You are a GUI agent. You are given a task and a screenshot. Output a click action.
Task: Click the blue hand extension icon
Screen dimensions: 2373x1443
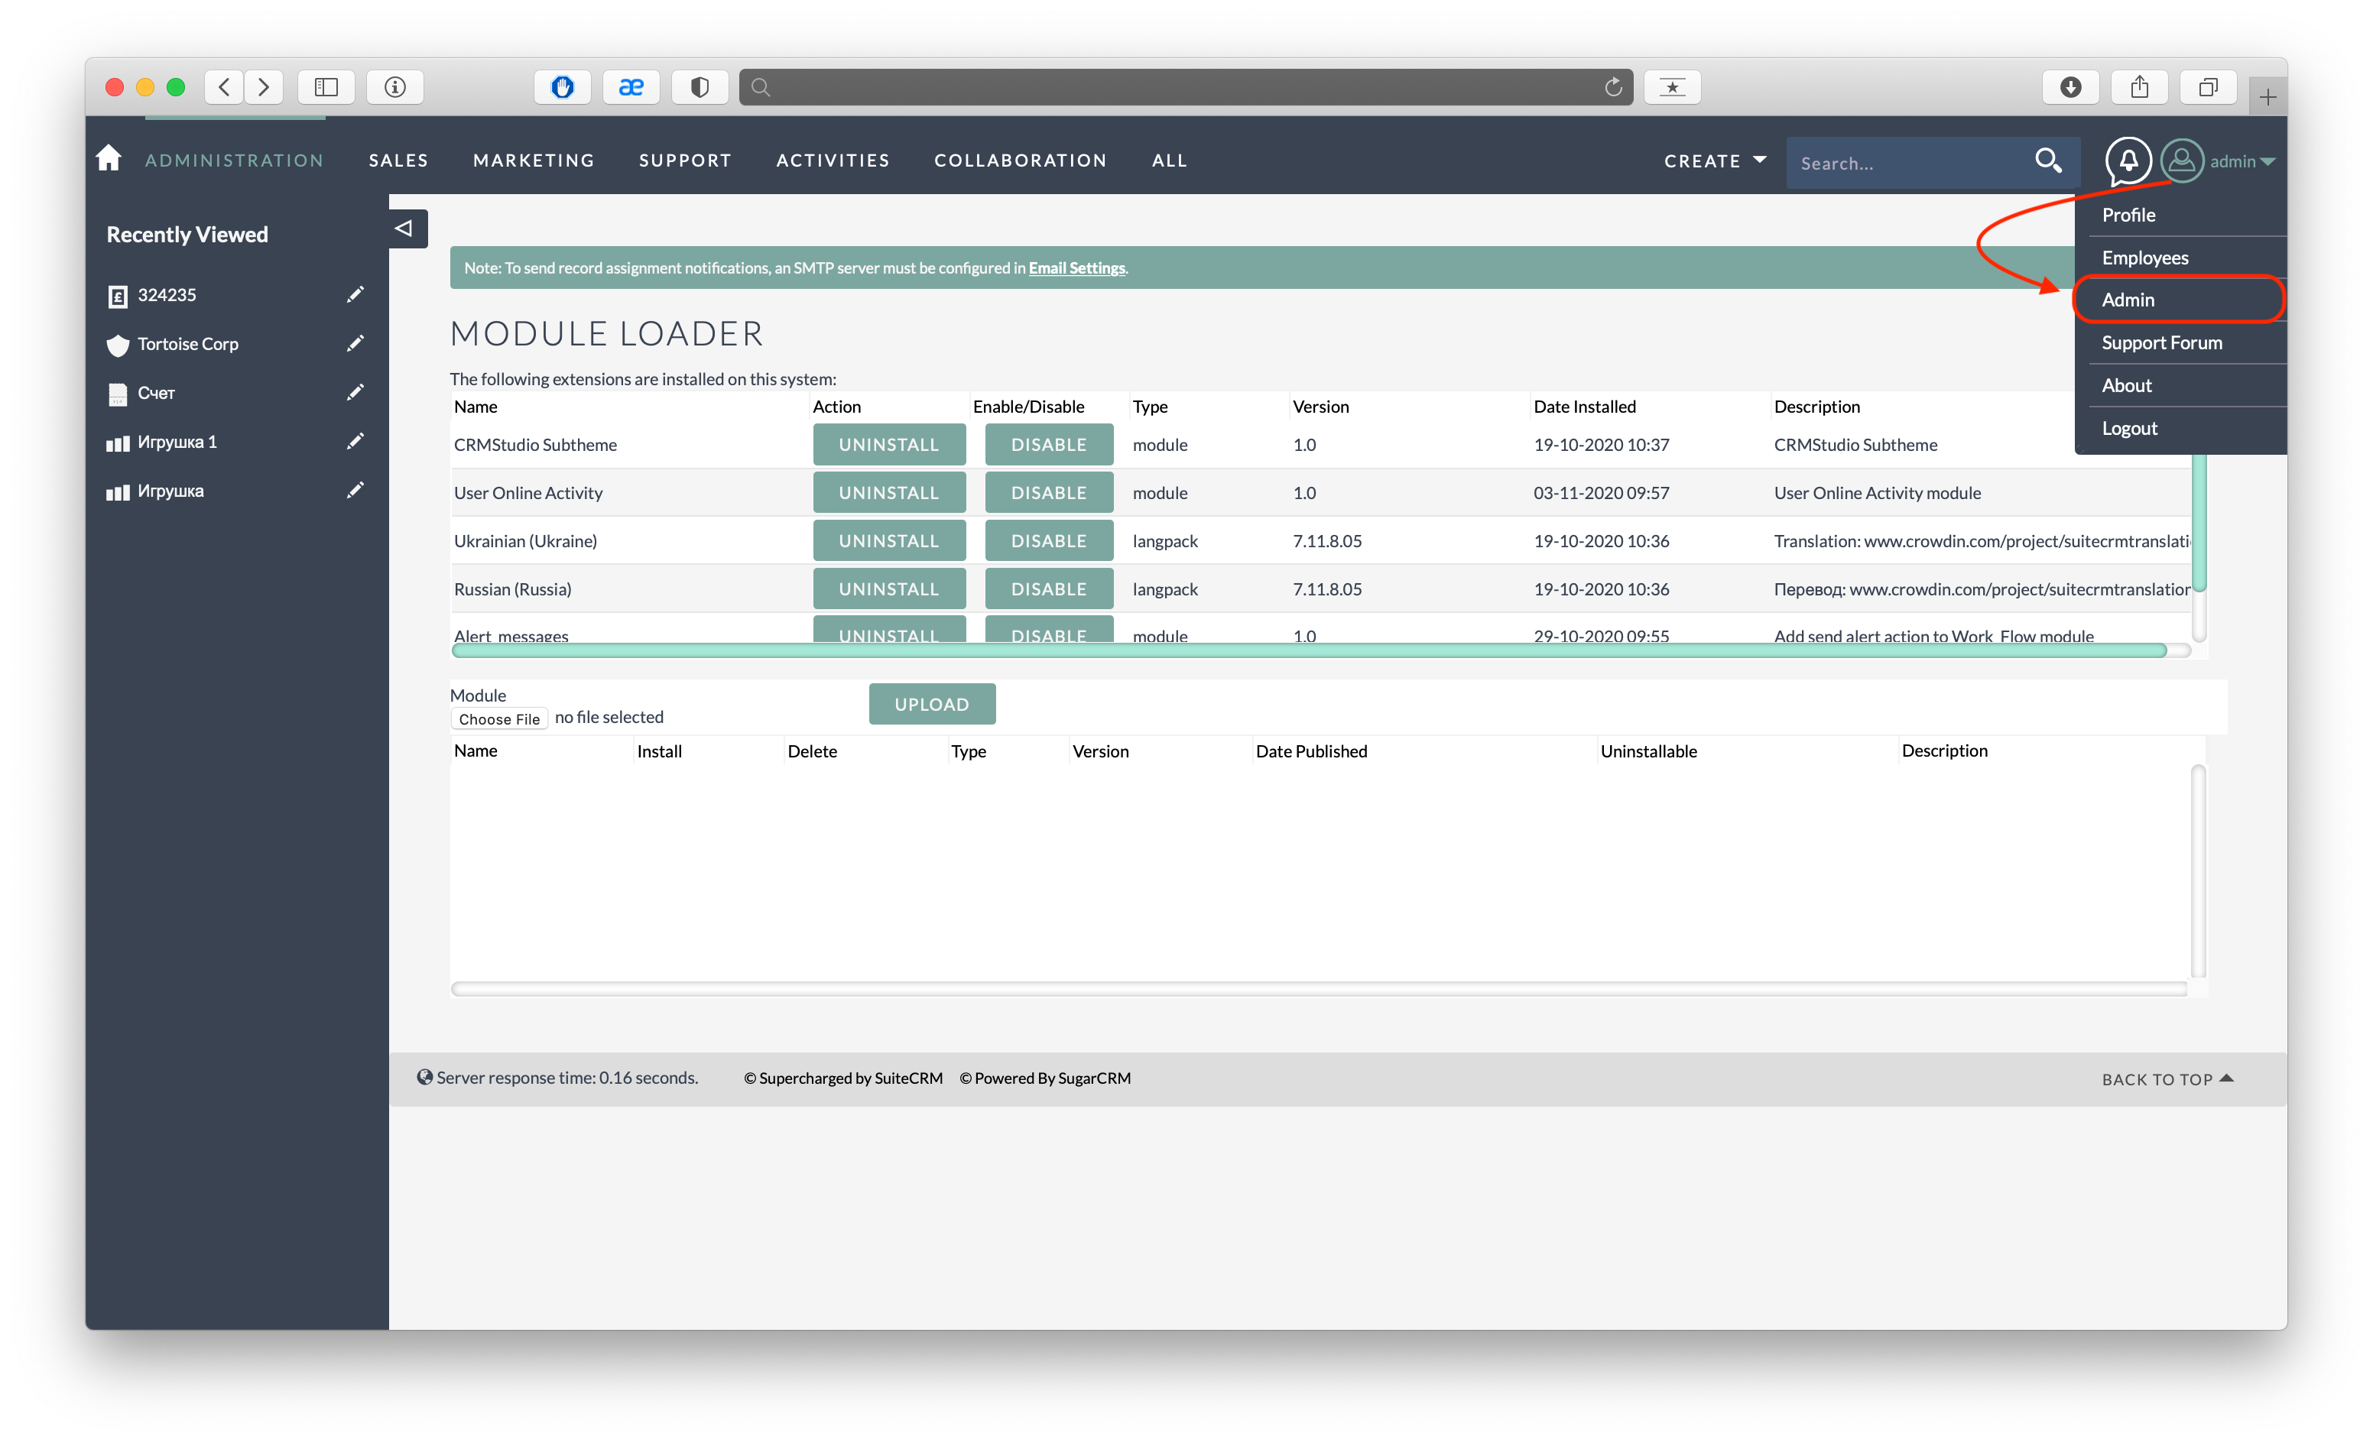pyautogui.click(x=563, y=86)
